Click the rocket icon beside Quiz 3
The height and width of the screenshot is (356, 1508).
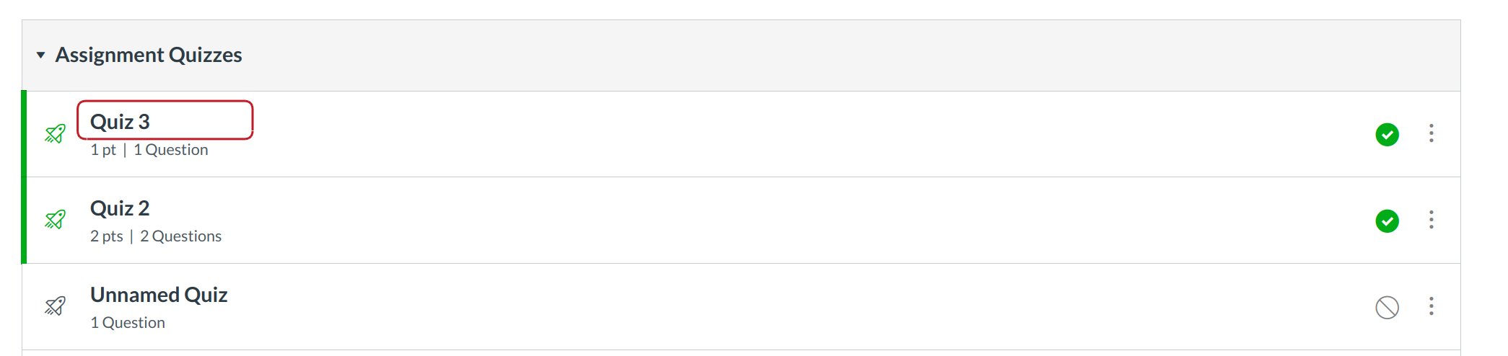56,133
